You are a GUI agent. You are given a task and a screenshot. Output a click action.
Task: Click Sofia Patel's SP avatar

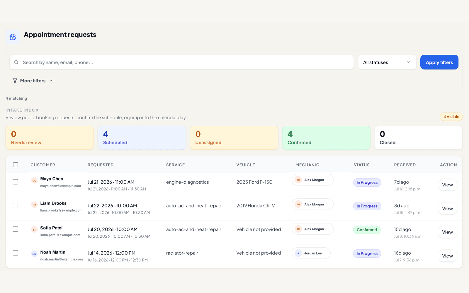[x=34, y=229]
